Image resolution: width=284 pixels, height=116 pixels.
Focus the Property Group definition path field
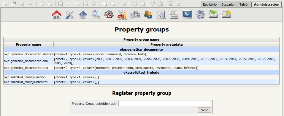165,104
